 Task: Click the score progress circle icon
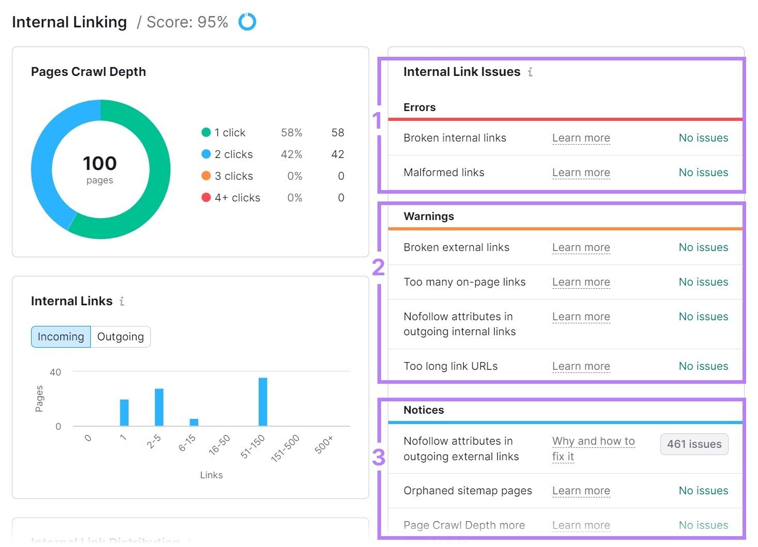[247, 22]
